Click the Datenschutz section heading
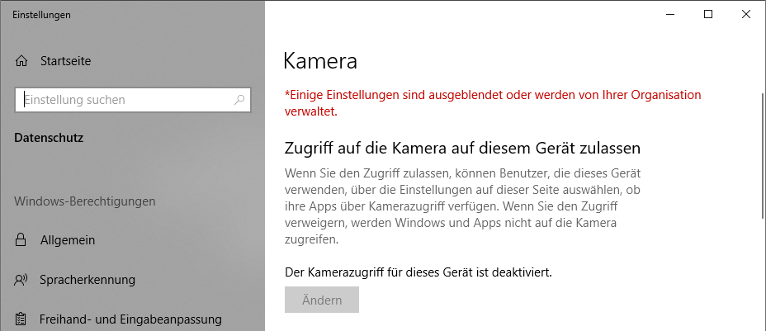Viewport: 766px width, 331px height. pyautogui.click(x=49, y=138)
